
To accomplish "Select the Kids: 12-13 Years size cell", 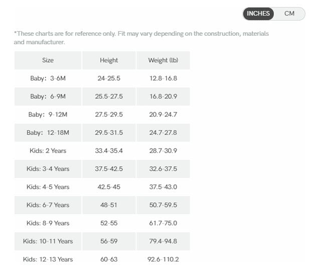I will point(48,259).
